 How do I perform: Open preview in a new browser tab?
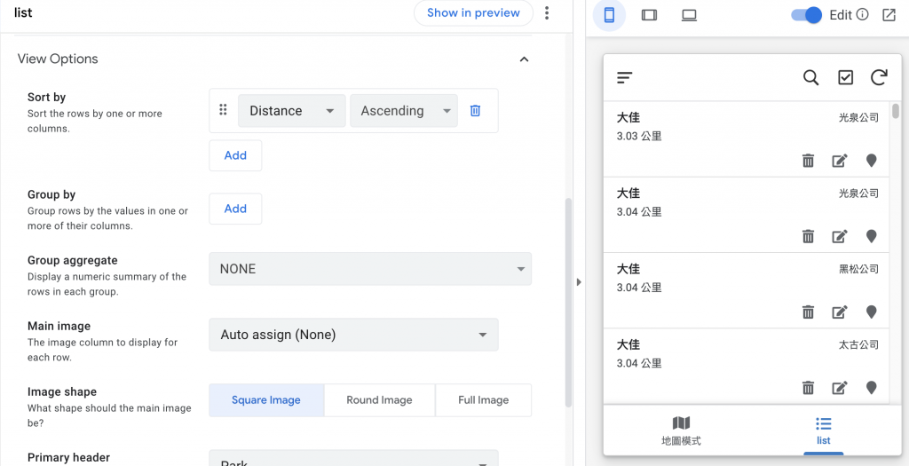pos(889,15)
